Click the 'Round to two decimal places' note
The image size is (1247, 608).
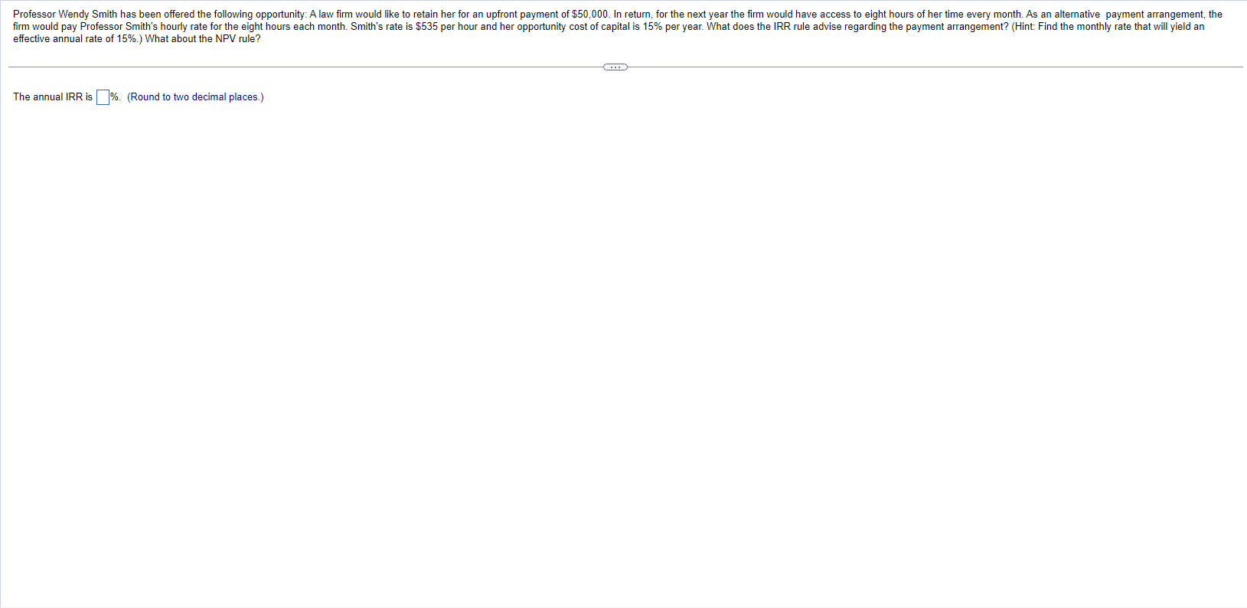click(195, 97)
